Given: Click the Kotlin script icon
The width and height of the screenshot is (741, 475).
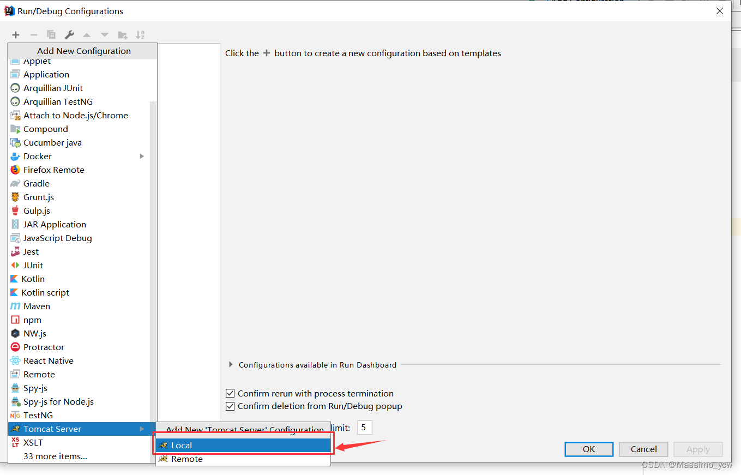Looking at the screenshot, I should click(14, 292).
